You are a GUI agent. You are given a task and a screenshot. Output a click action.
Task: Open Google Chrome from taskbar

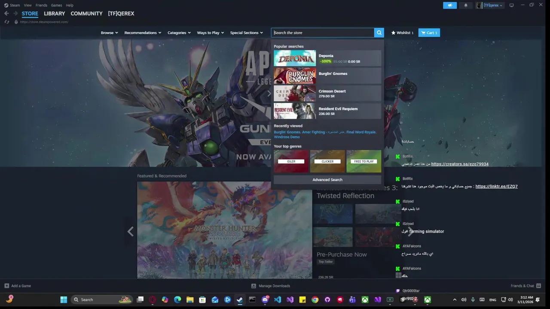pos(315,300)
